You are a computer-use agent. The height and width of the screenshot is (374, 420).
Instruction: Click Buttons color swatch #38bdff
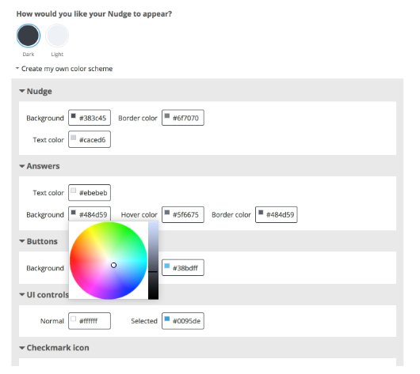click(x=167, y=266)
